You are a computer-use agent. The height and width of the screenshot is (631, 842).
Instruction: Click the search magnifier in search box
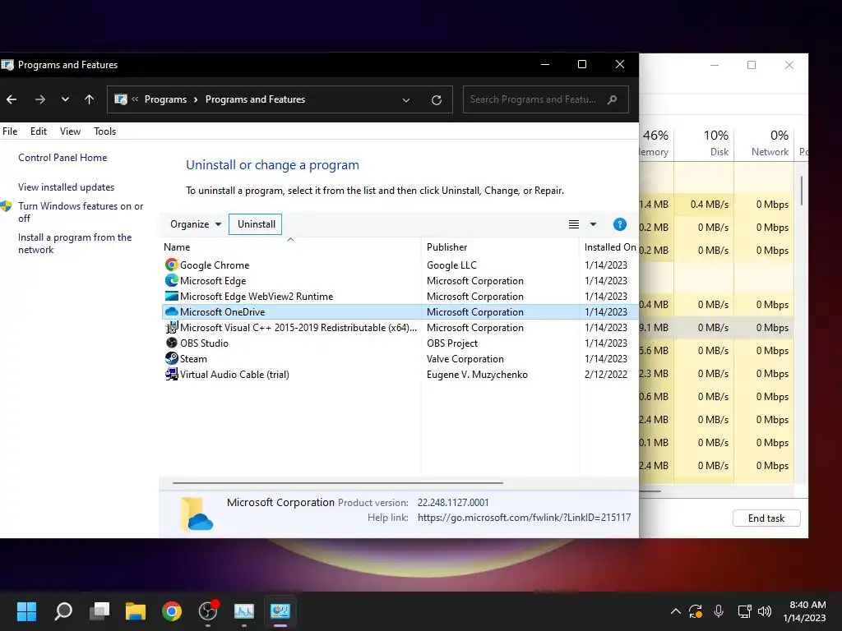(x=612, y=99)
